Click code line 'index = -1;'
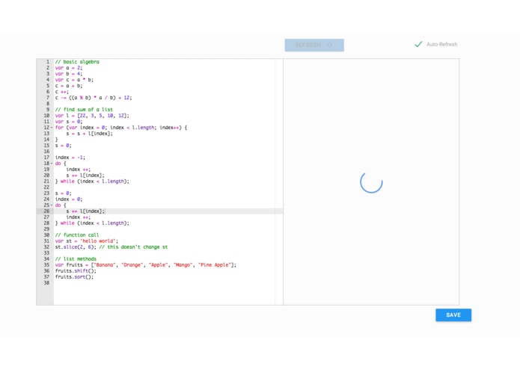 click(x=70, y=158)
